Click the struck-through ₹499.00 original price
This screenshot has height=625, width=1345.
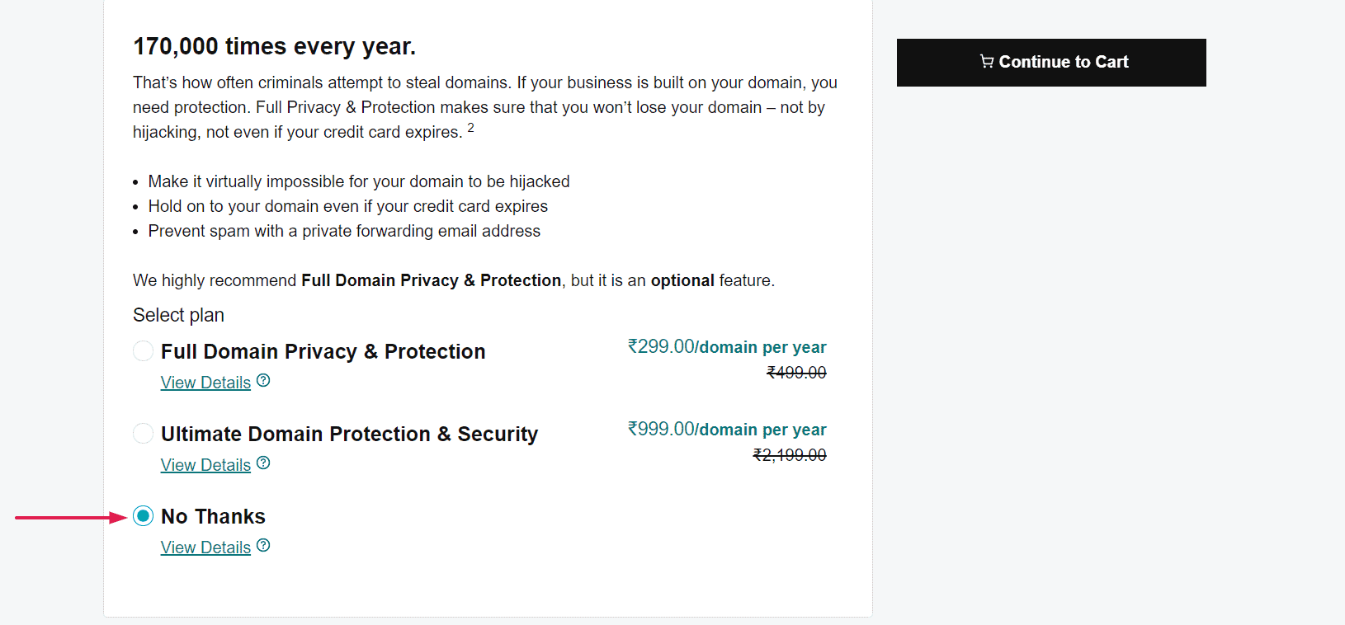(x=796, y=373)
